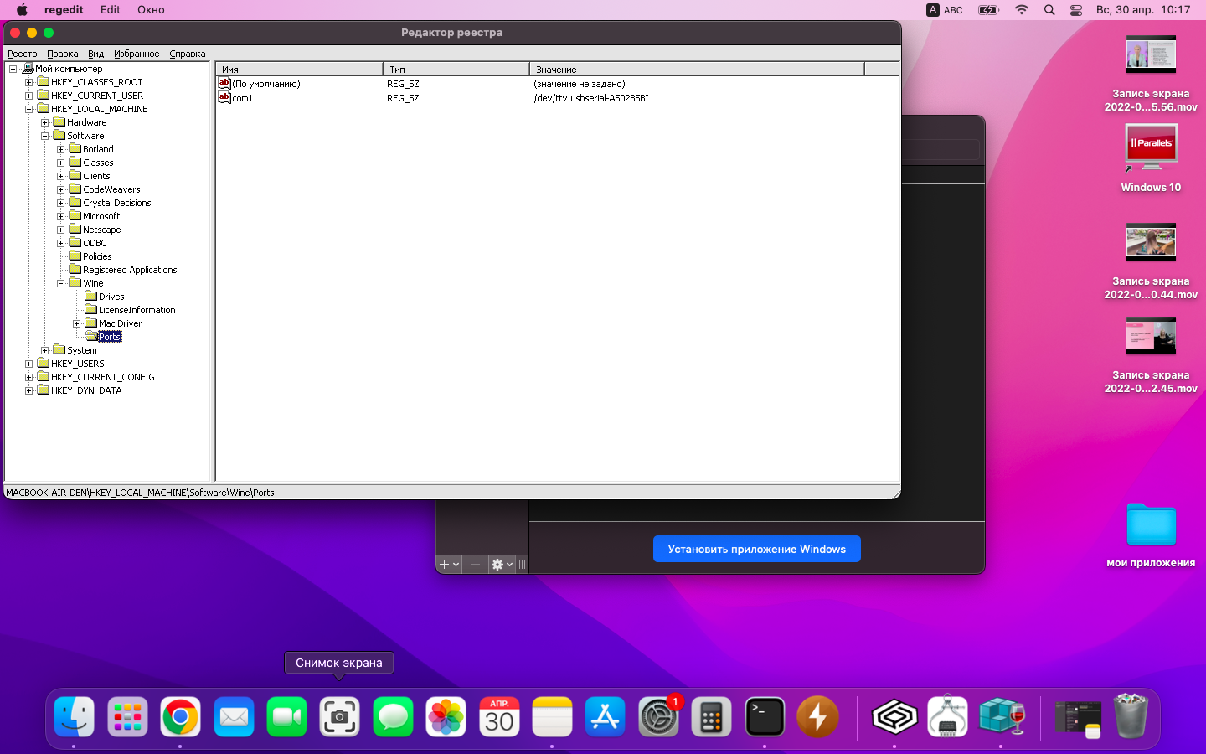Select the Microsoft registry key
This screenshot has height=754, width=1206.
[101, 216]
